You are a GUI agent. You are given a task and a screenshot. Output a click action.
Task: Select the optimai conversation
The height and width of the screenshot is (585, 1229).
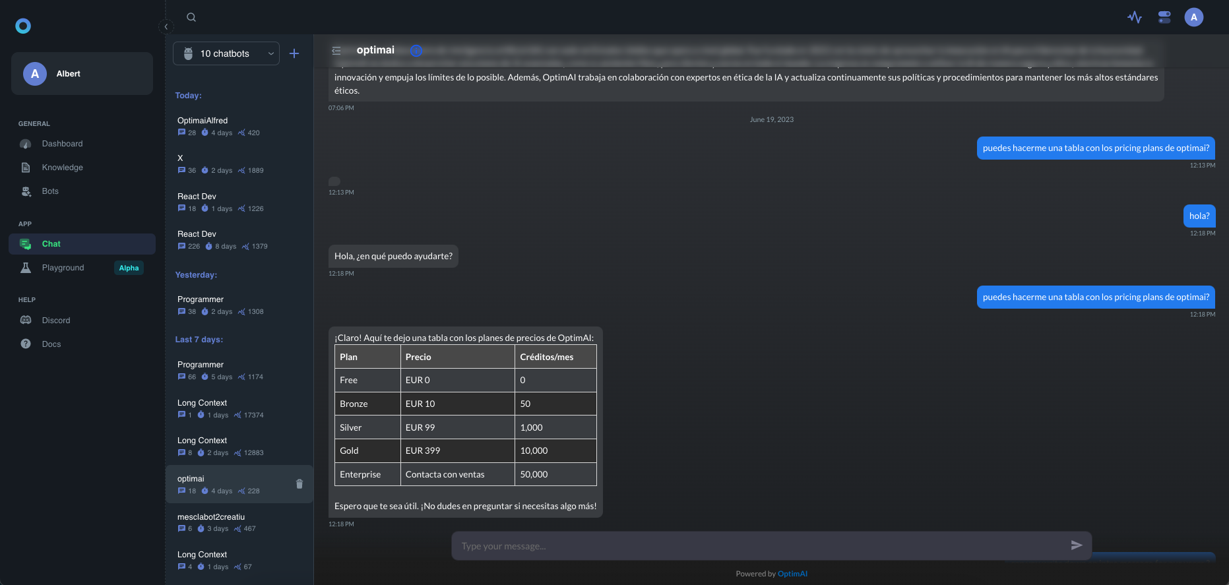(239, 484)
